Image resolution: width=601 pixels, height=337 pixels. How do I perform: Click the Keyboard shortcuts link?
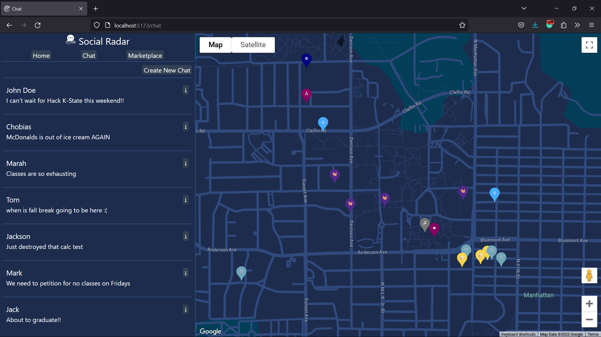pos(518,334)
